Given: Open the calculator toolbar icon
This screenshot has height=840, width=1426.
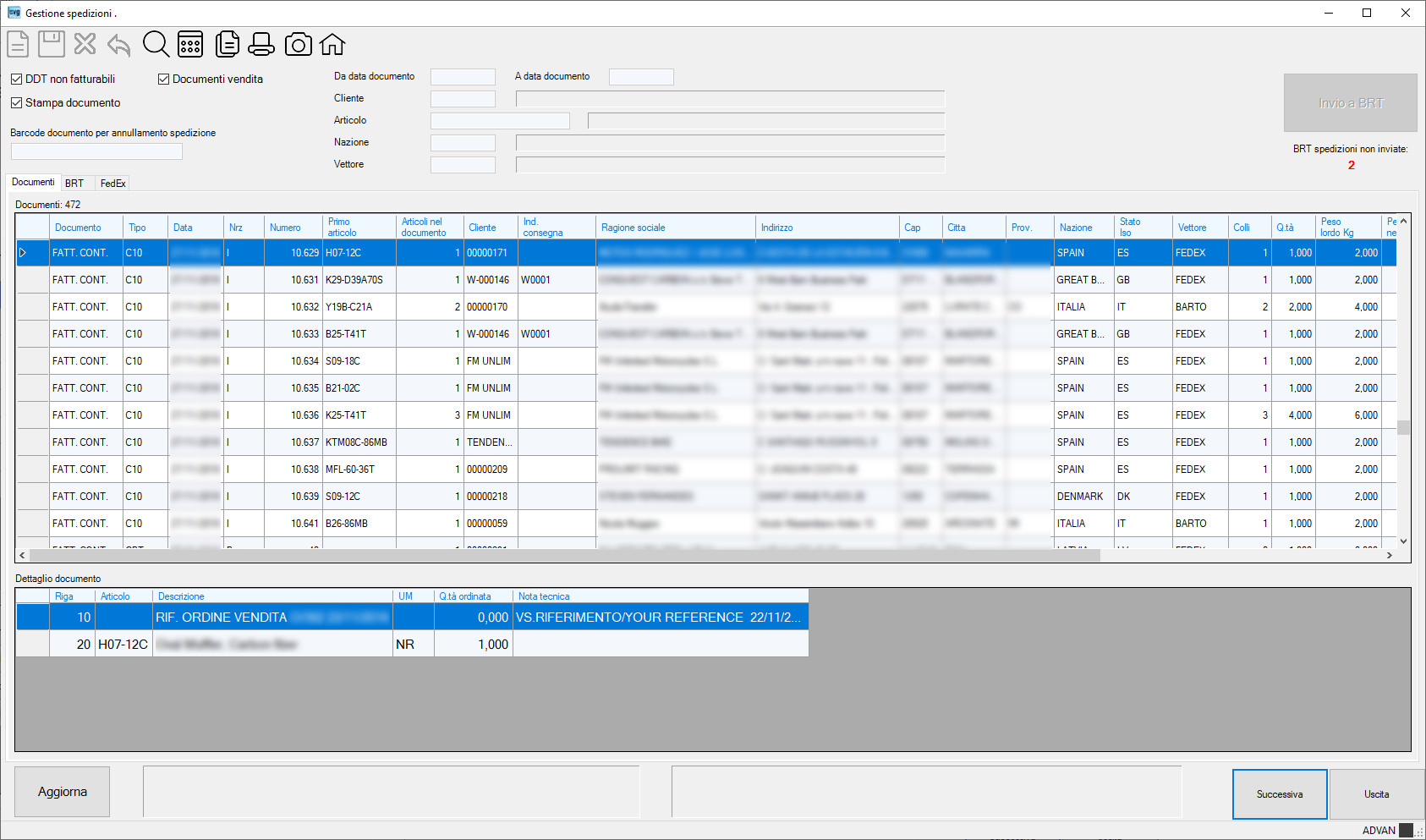Looking at the screenshot, I should [190, 44].
